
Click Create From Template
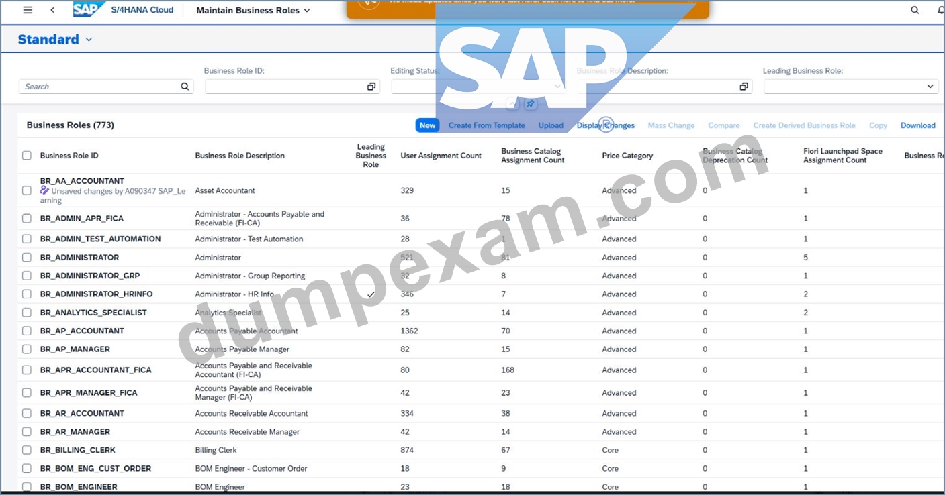click(487, 125)
